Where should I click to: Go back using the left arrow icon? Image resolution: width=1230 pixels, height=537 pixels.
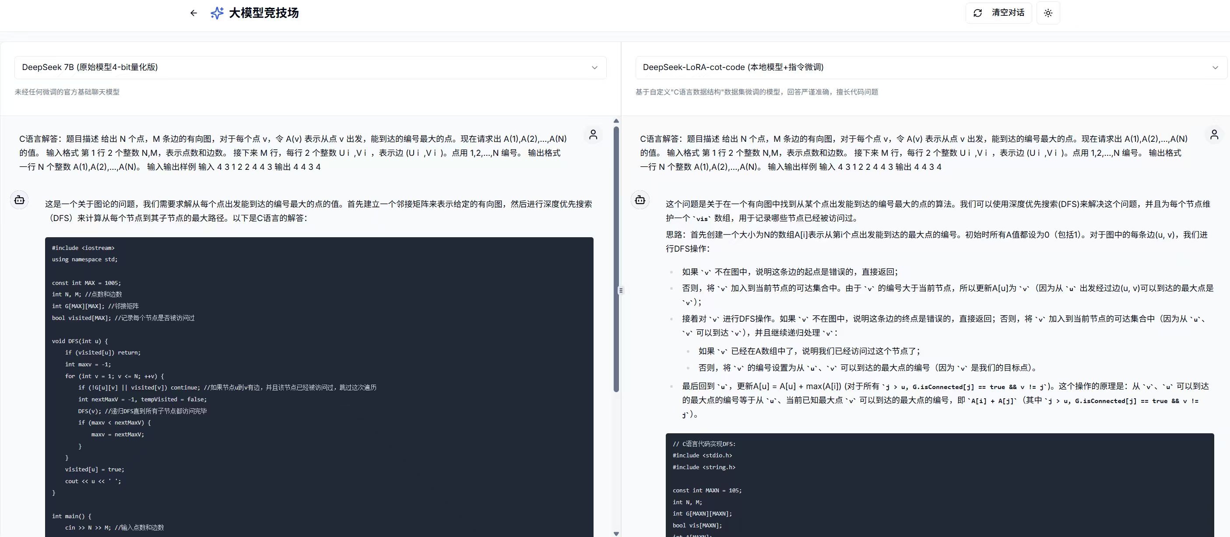[x=193, y=13]
